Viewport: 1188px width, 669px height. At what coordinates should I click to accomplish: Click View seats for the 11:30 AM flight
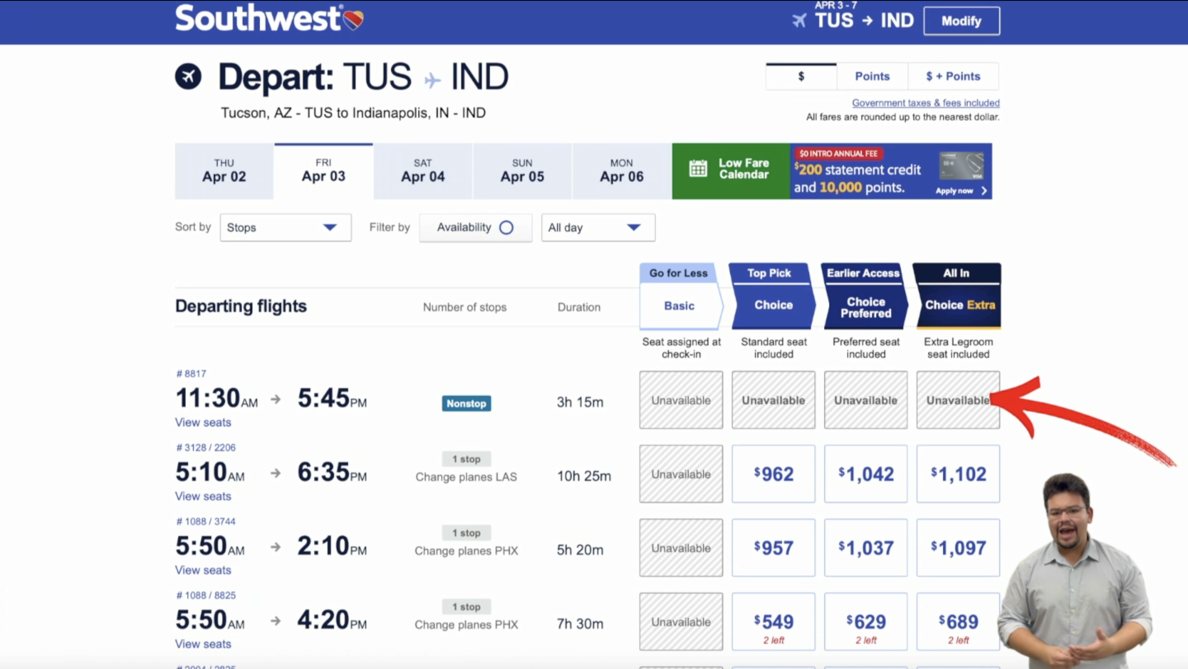[x=203, y=422]
